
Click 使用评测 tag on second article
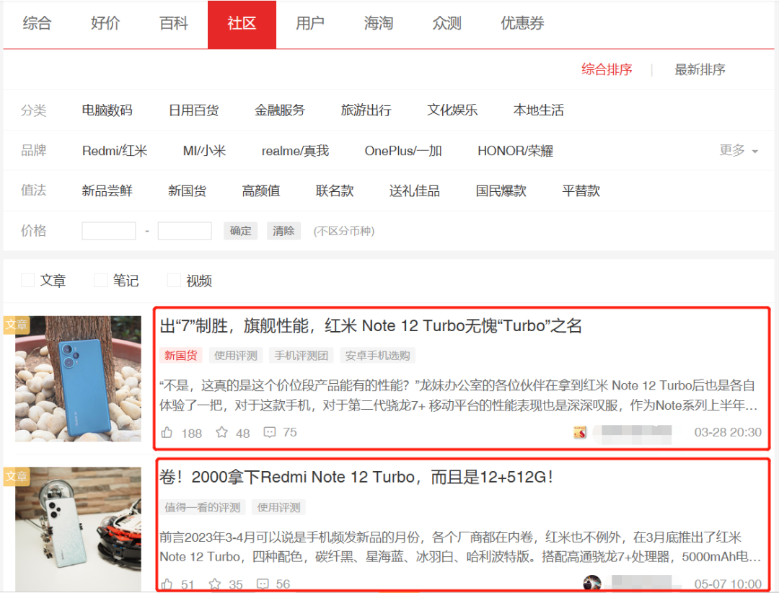(x=278, y=507)
